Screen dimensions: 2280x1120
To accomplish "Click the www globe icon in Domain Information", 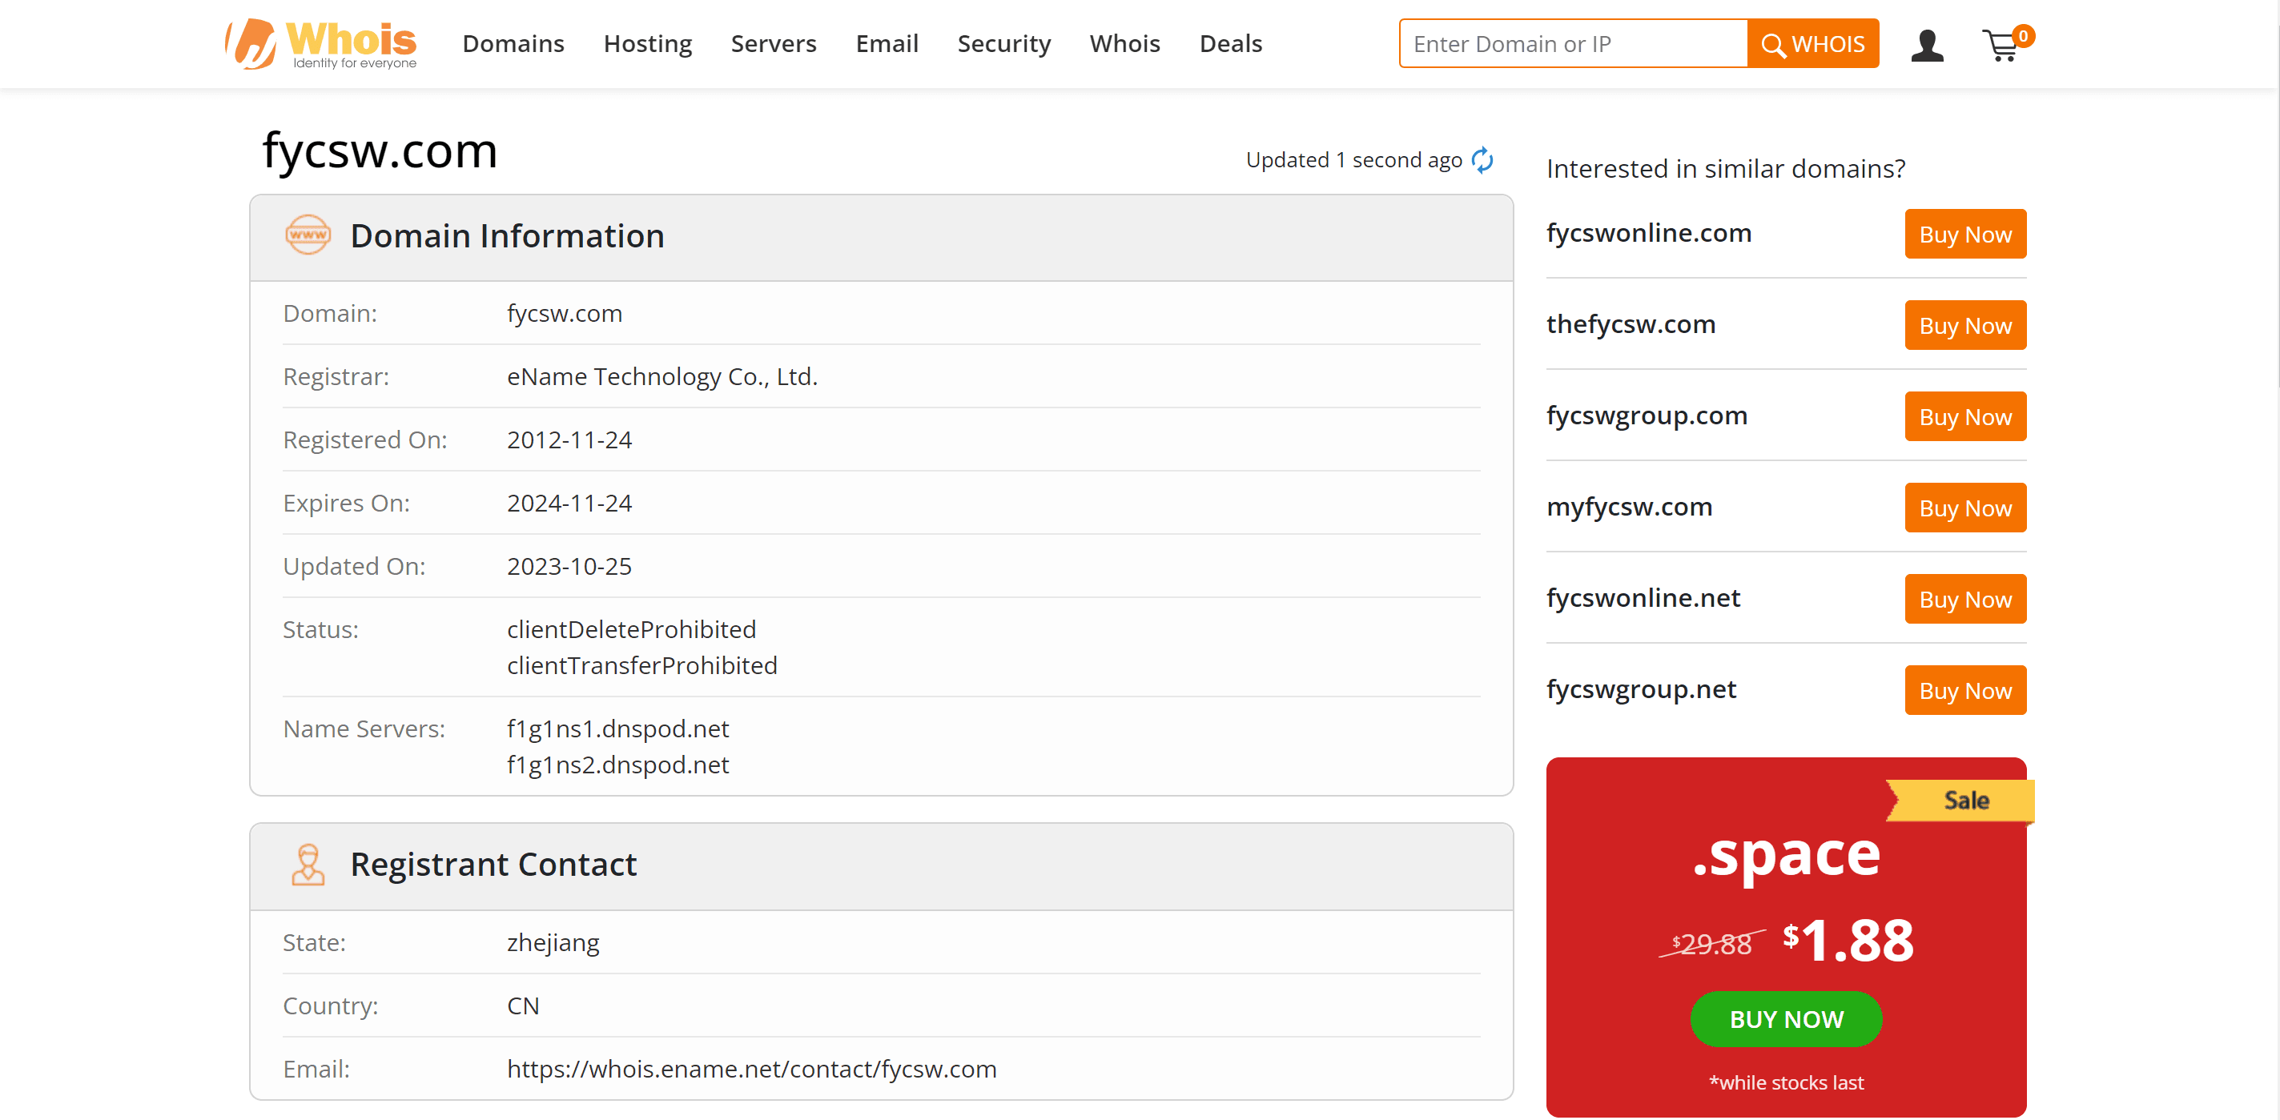I will [x=304, y=234].
